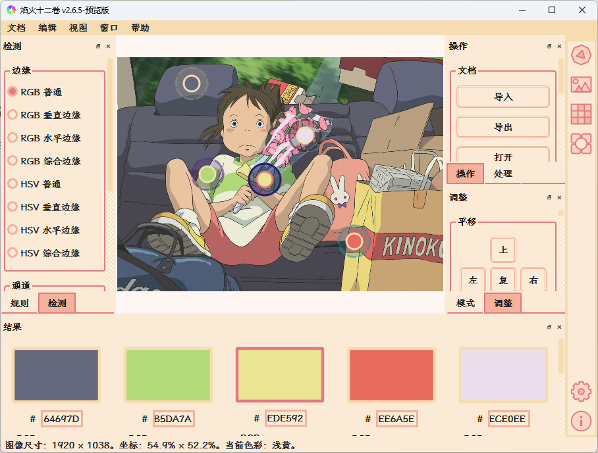Open the info about icon
The width and height of the screenshot is (598, 453).
pos(581,421)
